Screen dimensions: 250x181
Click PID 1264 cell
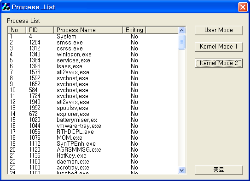(x=35, y=42)
